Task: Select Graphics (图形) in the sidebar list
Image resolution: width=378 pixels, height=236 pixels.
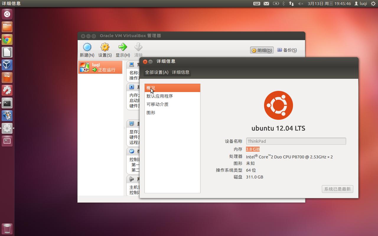Action: click(172, 113)
